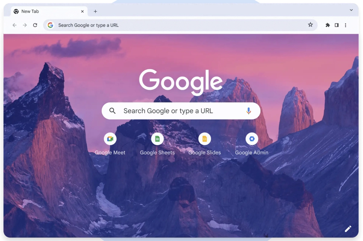Click the Google icon in address bar
The image size is (363, 241).
point(51,25)
